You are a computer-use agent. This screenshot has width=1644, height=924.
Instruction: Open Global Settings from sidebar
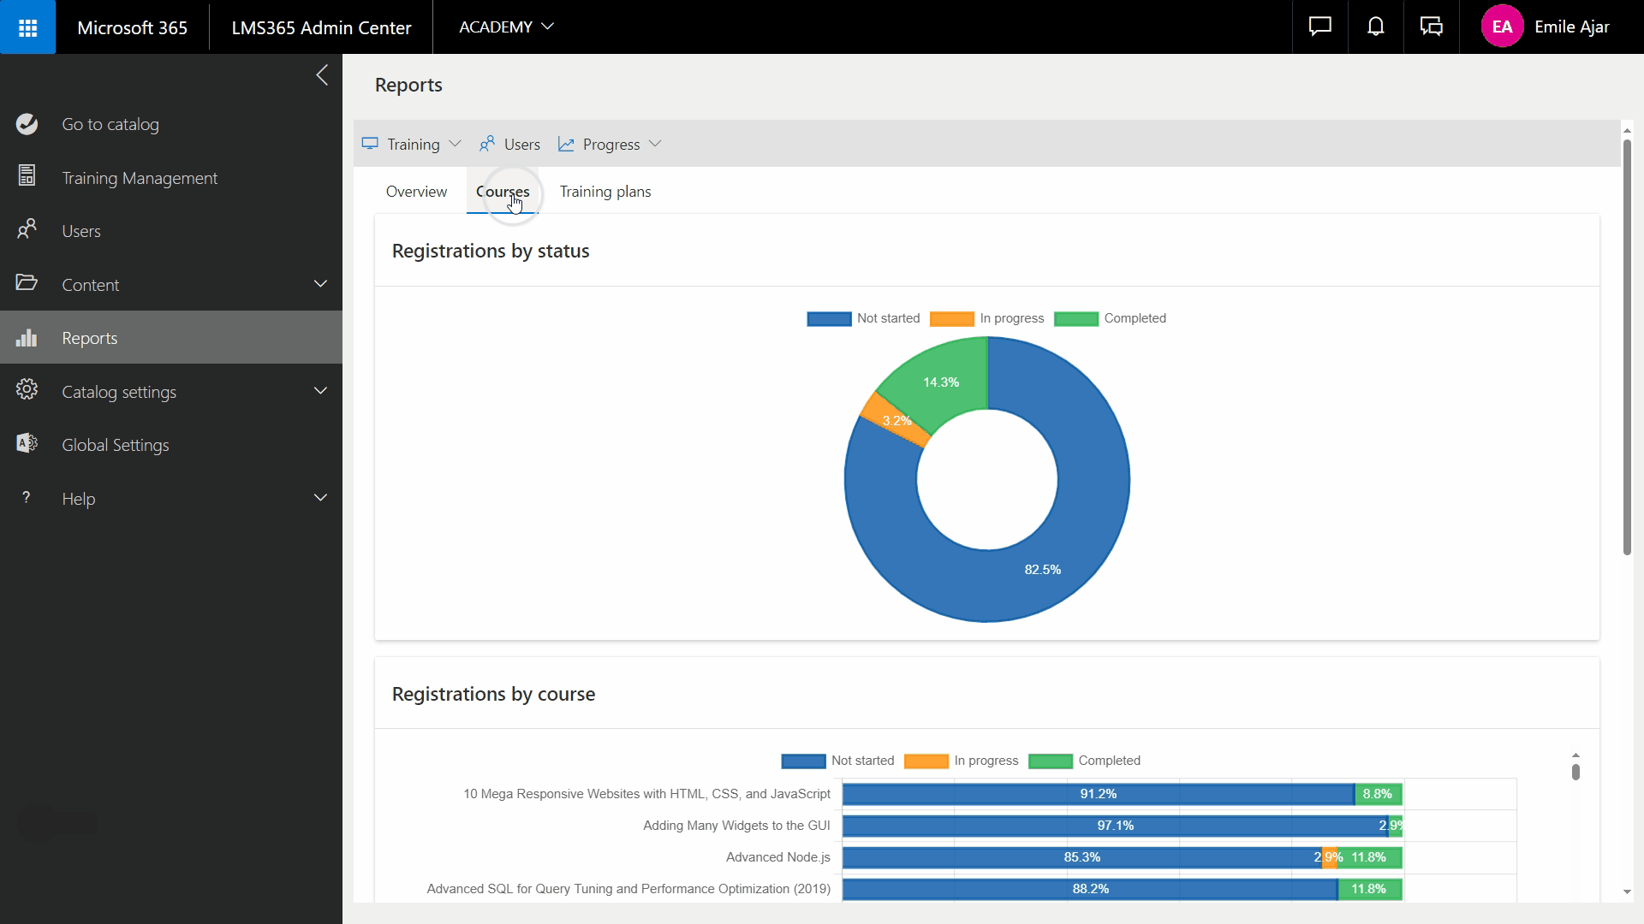tap(115, 445)
